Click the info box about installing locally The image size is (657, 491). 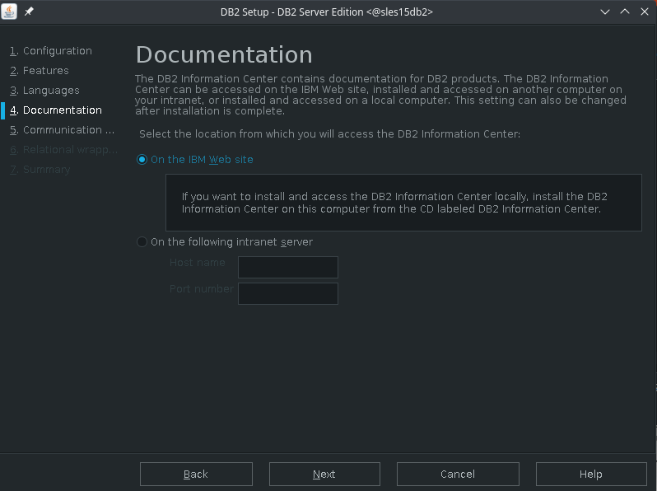pos(403,203)
